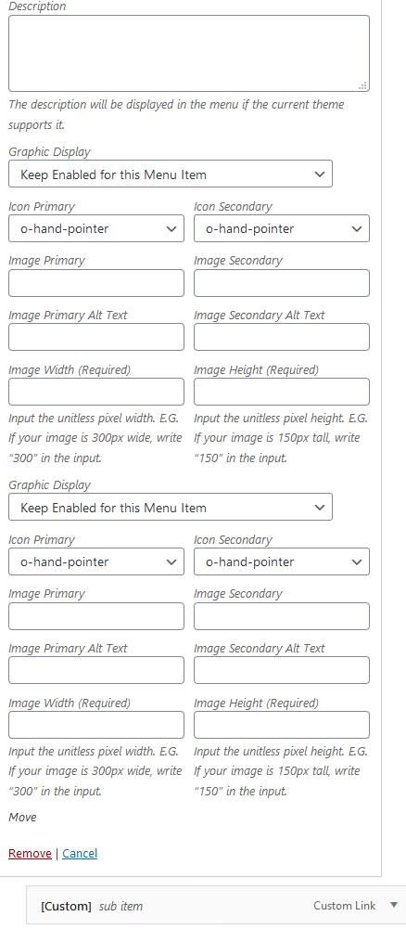Click the second Image Primary field
This screenshot has height=929, width=406.
[x=96, y=616]
